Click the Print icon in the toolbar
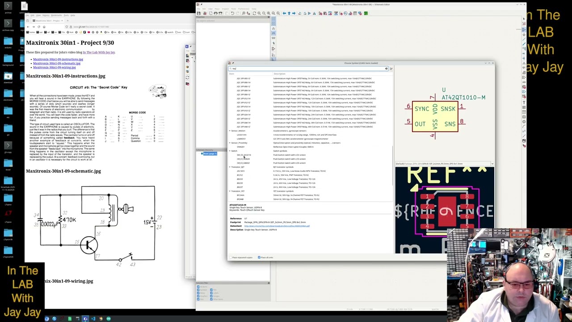Screen dimensions: 572x322 (x=215, y=13)
